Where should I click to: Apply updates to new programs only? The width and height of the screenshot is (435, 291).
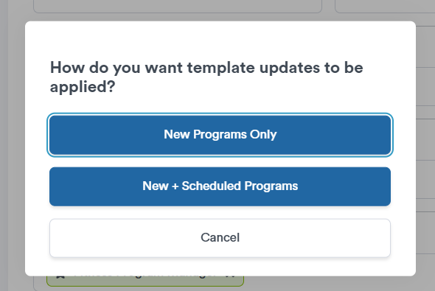point(220,135)
